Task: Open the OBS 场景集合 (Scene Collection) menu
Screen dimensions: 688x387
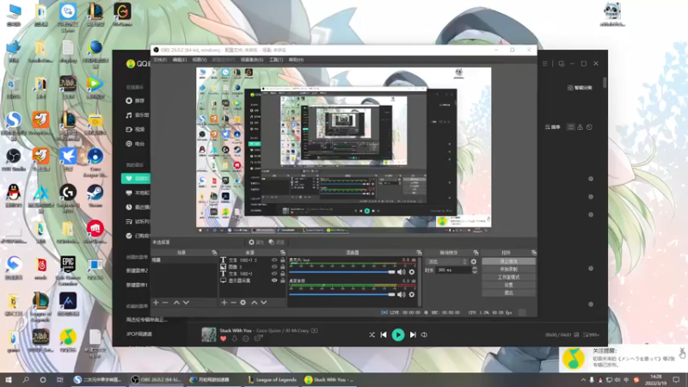Action: coord(252,59)
